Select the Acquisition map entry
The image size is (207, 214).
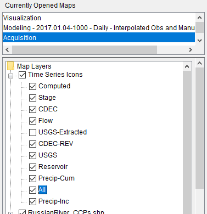pos(99,37)
